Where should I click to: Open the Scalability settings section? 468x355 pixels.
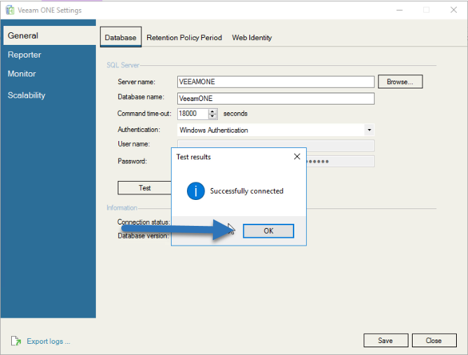(x=26, y=95)
